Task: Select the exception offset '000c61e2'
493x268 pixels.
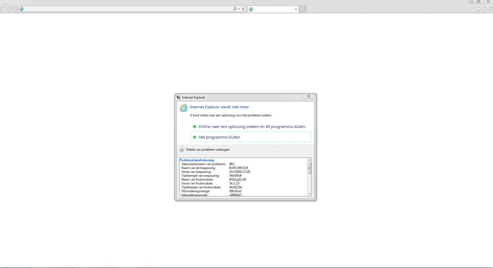Action: click(235, 191)
